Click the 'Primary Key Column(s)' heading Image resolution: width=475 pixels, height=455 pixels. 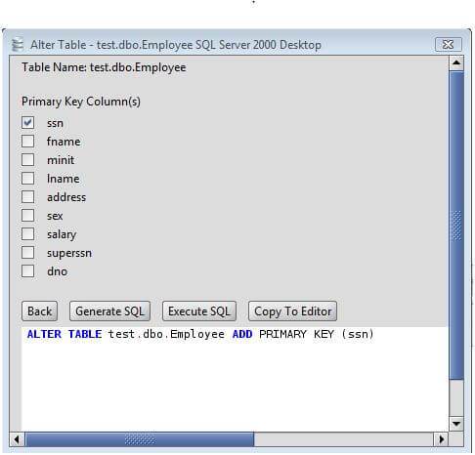[x=81, y=102]
